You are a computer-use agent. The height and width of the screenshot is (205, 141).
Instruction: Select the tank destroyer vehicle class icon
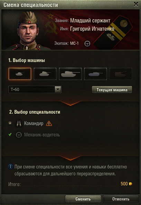[95, 74]
